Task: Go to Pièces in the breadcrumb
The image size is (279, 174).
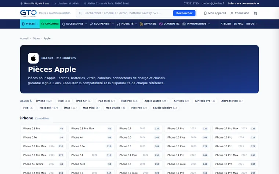Action: 36,38
